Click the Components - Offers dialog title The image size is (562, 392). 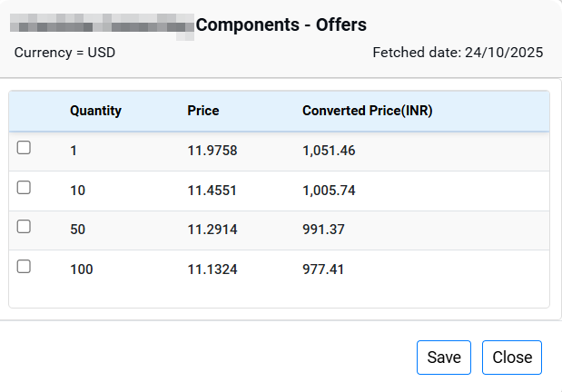(281, 24)
